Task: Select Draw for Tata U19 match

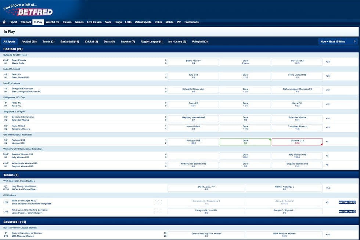Action: point(245,76)
